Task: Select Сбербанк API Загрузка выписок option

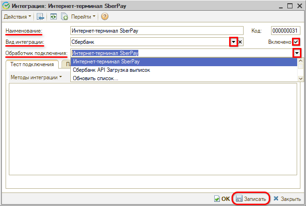Action: pyautogui.click(x=184, y=70)
